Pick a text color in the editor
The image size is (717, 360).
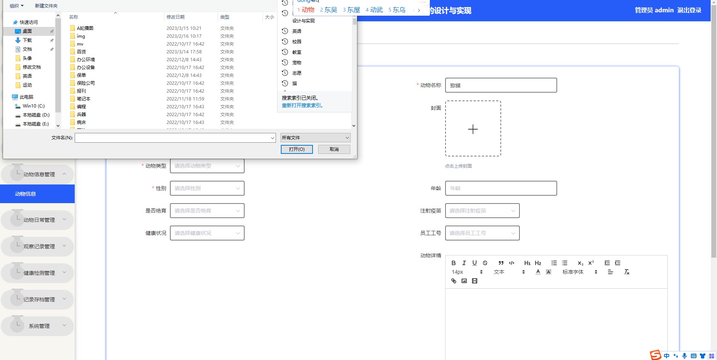538,272
